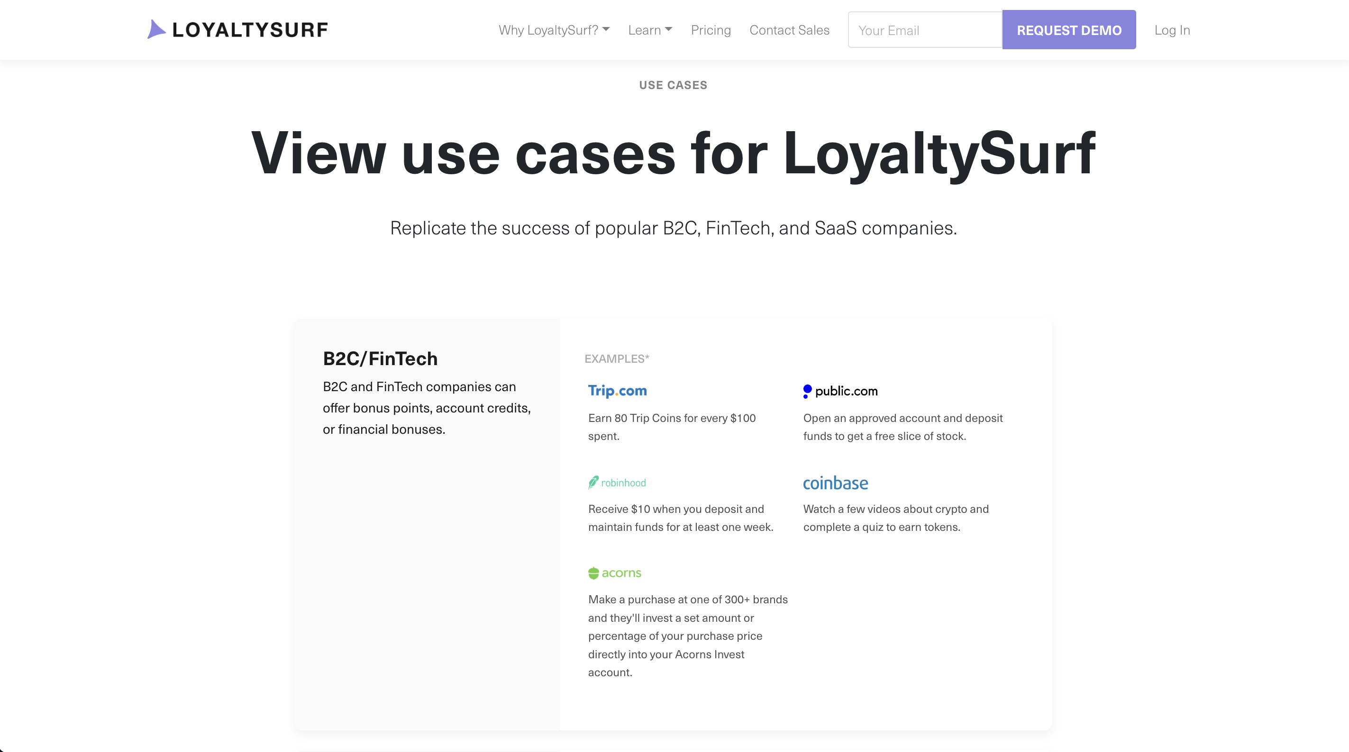This screenshot has height=752, width=1349.
Task: Select the Robinhood feather icon
Action: (593, 482)
